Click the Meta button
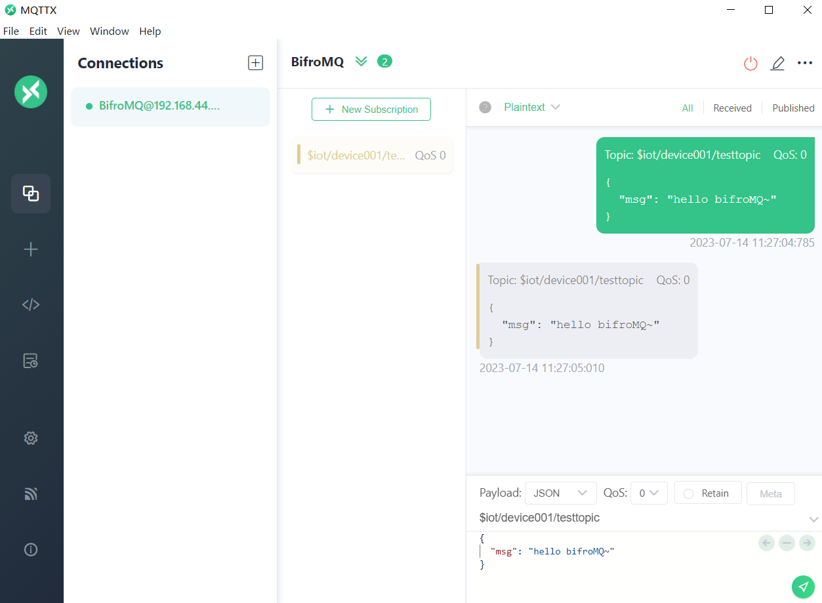The image size is (822, 603). pyautogui.click(x=771, y=493)
